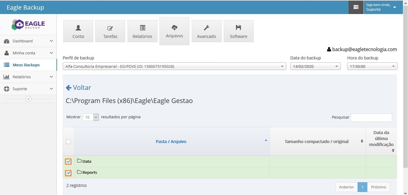Uncheck the Reports folder checkbox
Screen dimensions: 408x195
68,173
